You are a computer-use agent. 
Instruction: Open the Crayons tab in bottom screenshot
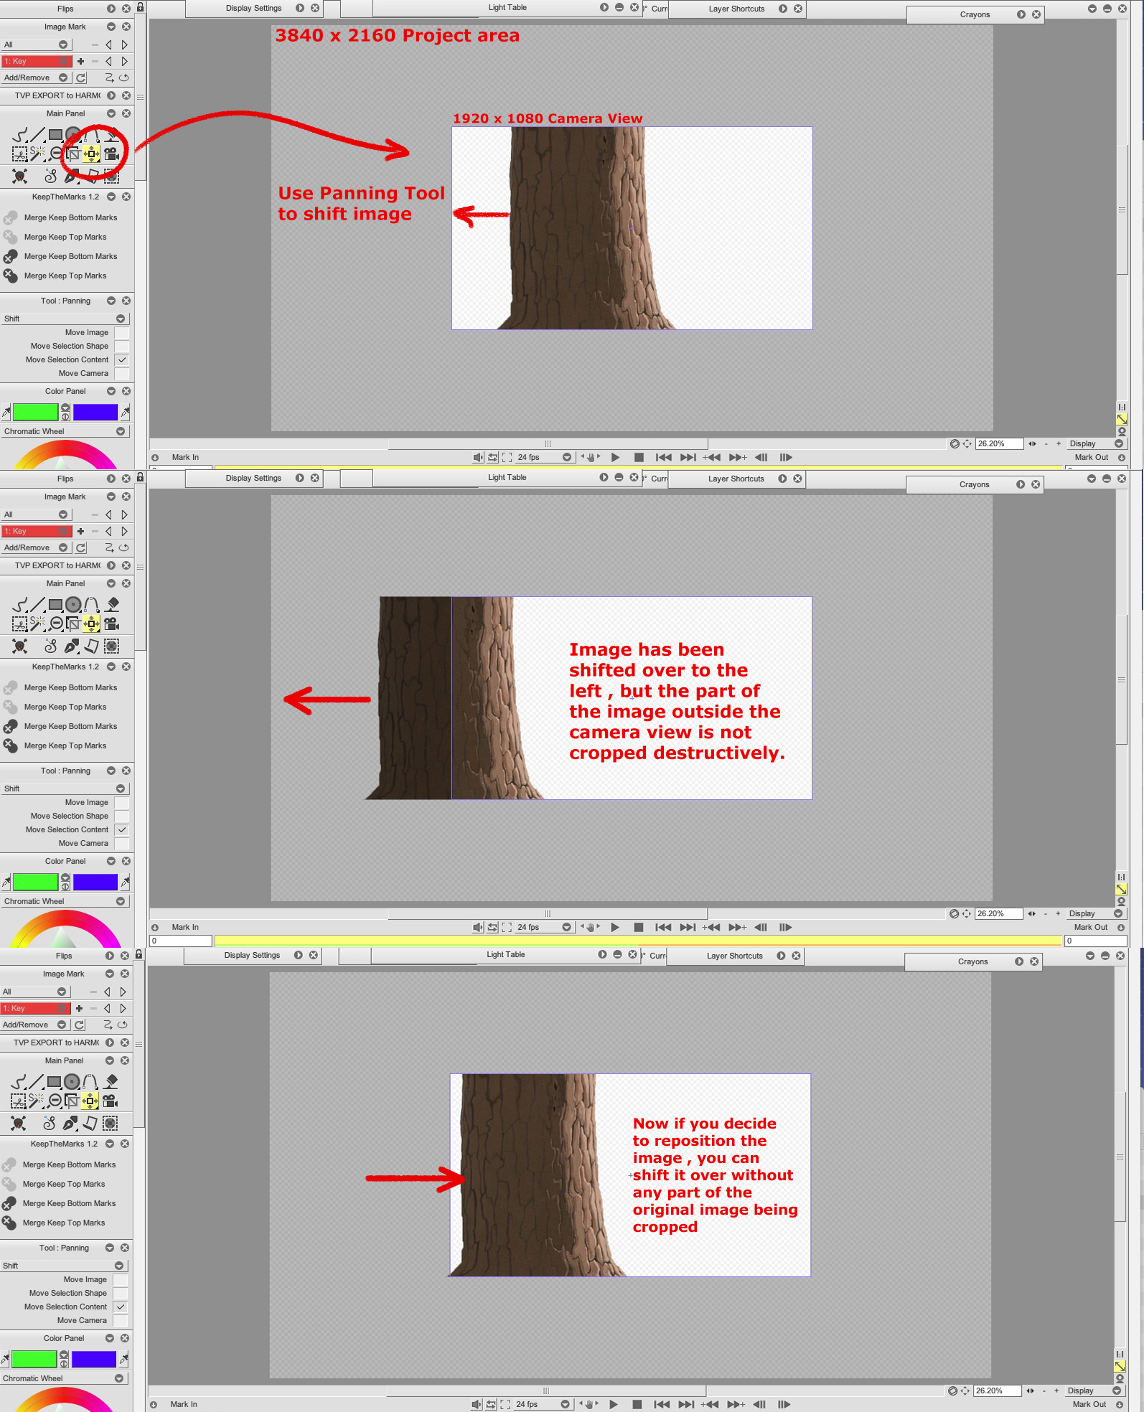(973, 961)
